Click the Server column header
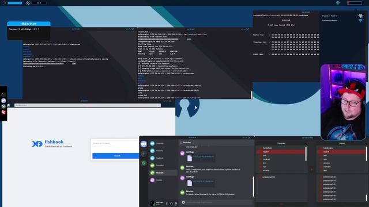The height and width of the screenshot is (207, 369). click(342, 143)
